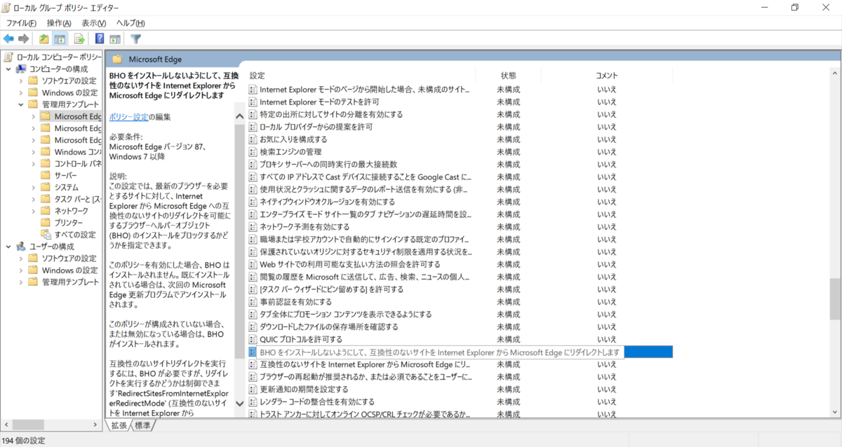Click the すべての設定 folder icon
Image resolution: width=842 pixels, height=447 pixels.
[46, 235]
